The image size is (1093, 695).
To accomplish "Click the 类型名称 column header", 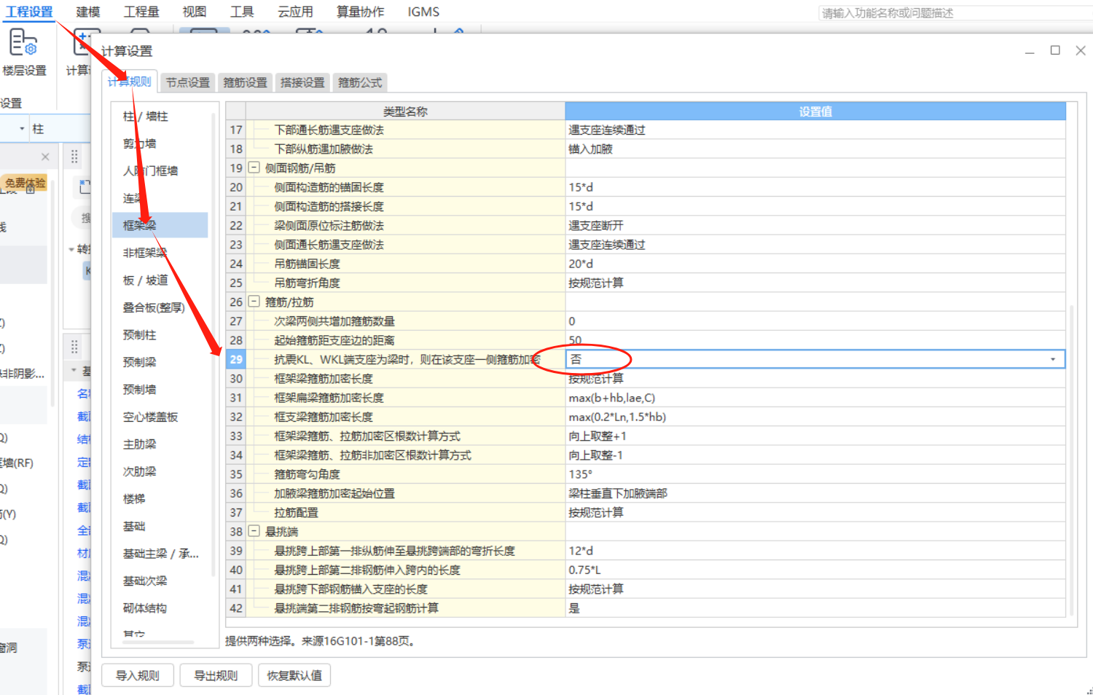I will [x=405, y=111].
